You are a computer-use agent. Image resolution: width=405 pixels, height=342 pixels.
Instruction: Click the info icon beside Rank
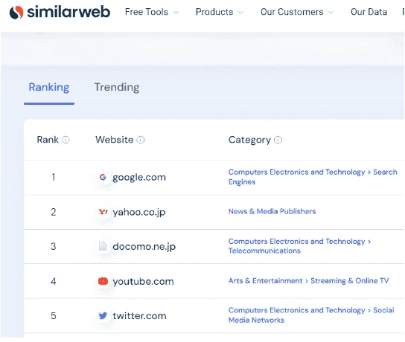[66, 140]
